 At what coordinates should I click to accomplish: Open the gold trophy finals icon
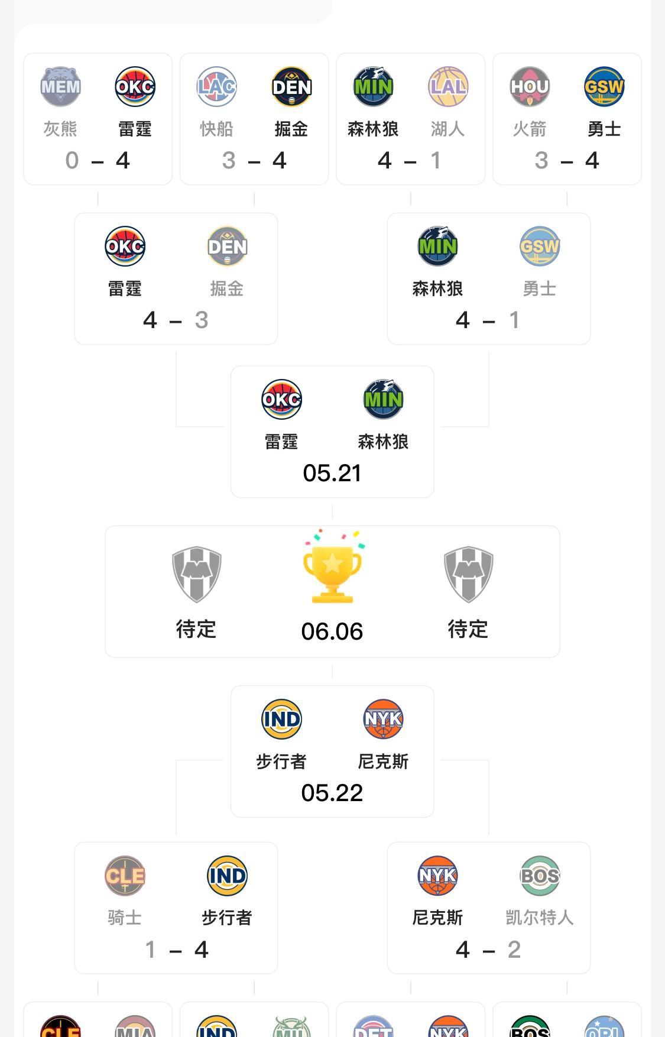click(x=332, y=567)
